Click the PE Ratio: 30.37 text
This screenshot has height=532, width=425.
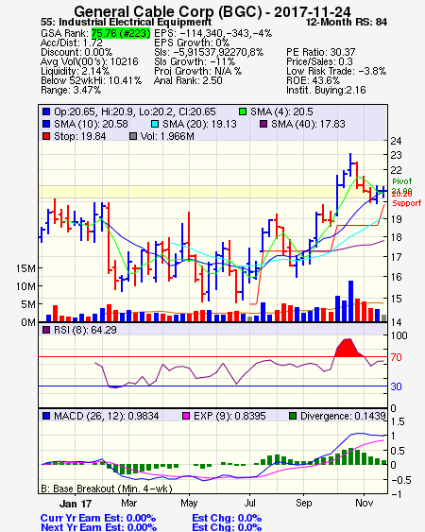(x=321, y=52)
